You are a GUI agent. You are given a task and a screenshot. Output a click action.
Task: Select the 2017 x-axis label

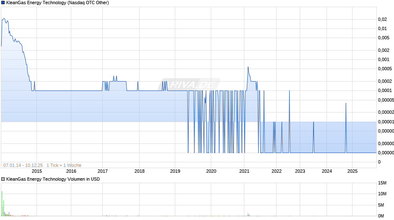pyautogui.click(x=103, y=171)
